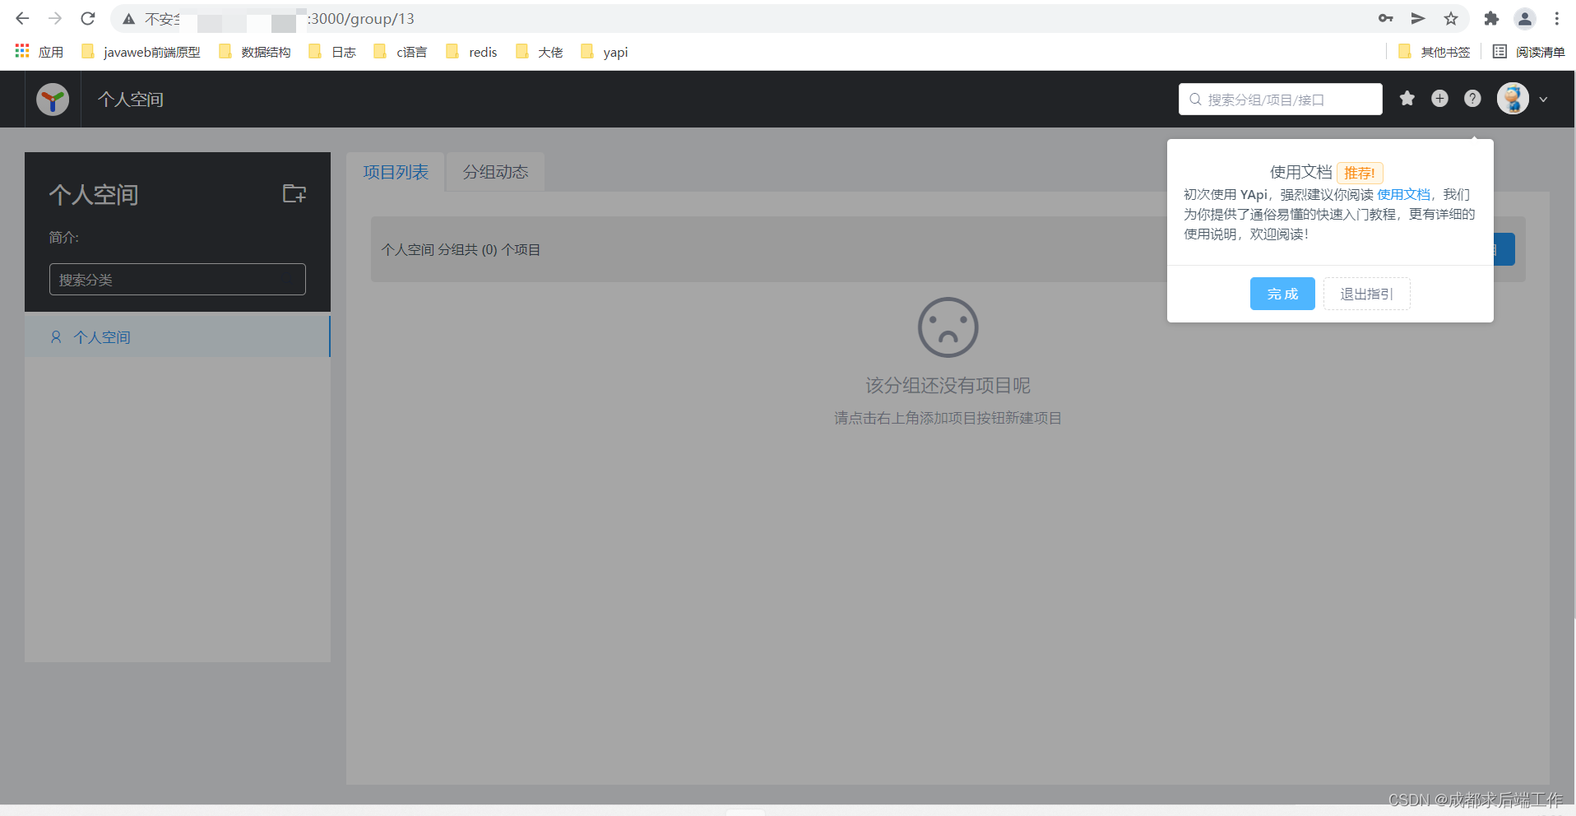Click the new group folder icon
Screen dimensions: 1576x816
point(294,192)
